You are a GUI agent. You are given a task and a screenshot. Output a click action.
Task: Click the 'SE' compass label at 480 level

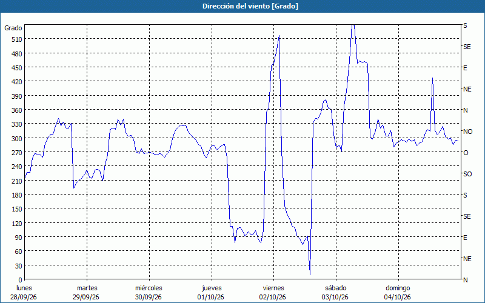click(467, 47)
